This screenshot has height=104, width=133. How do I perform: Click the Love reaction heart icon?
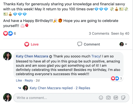pyautogui.click(x=27, y=44)
